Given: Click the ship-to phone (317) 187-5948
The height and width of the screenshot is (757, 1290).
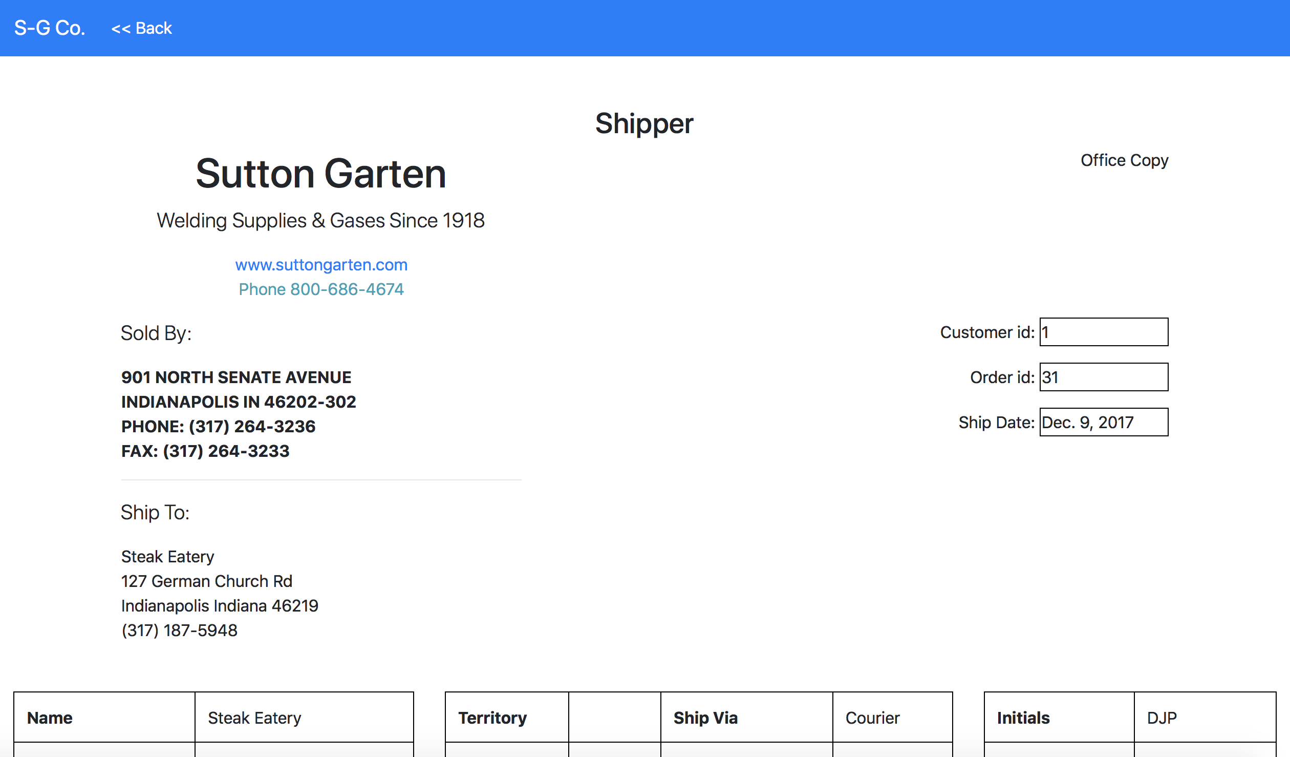Looking at the screenshot, I should 179,630.
